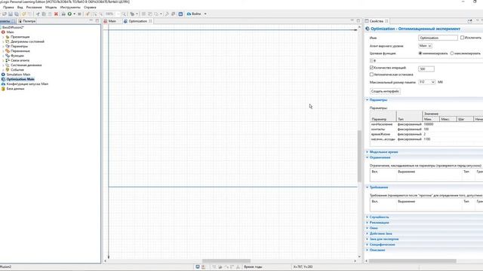Select the Main agent in project tree
483x271 pixels.
(x=10, y=32)
